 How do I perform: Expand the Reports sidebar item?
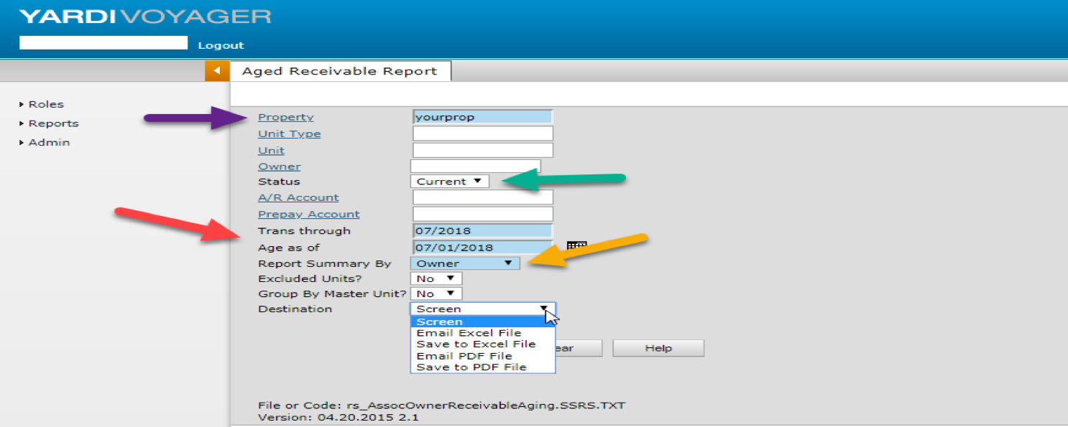click(53, 123)
